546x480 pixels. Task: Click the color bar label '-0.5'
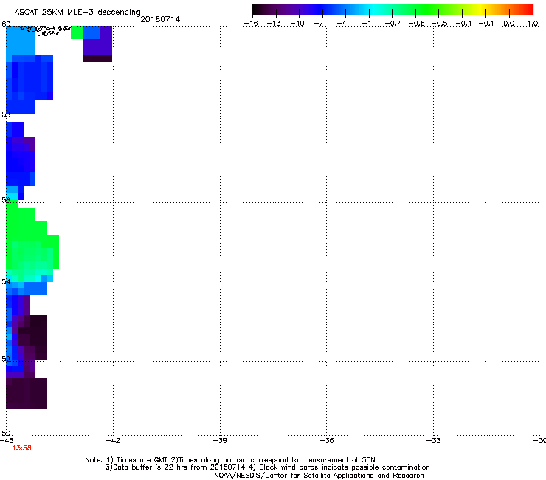pyautogui.click(x=440, y=24)
